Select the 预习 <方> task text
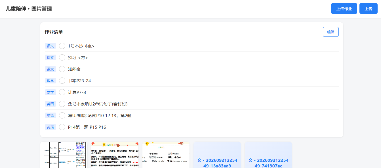The width and height of the screenshot is (381, 168). [78, 58]
